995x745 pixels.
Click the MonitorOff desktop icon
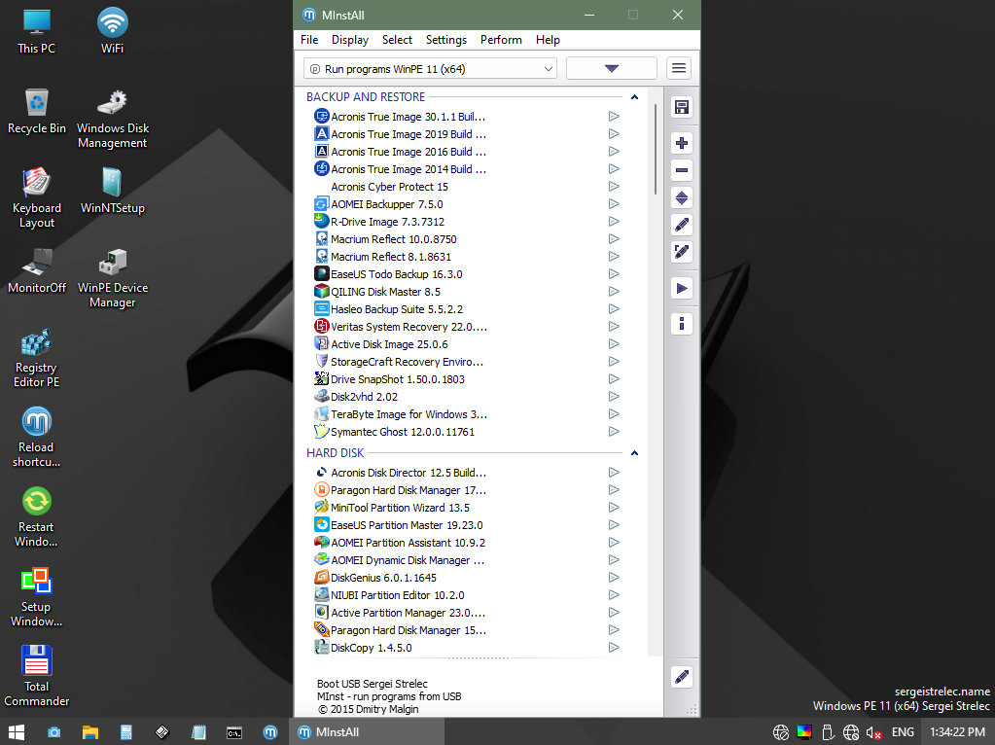(36, 270)
